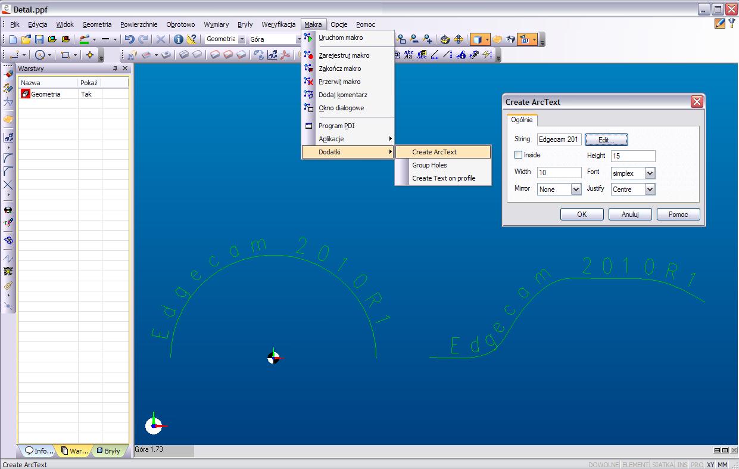The width and height of the screenshot is (739, 469).
Task: Pin the Warstwy panel with pushpin icon
Action: coord(116,69)
